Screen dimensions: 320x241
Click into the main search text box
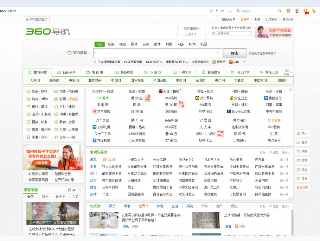[155, 53]
